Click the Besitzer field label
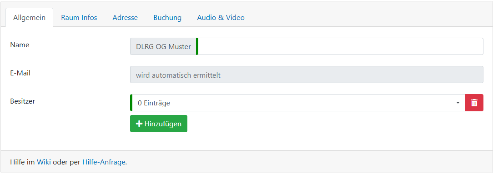 pyautogui.click(x=23, y=101)
